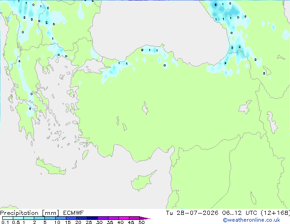Click the legend value "45"

tap(131, 222)
